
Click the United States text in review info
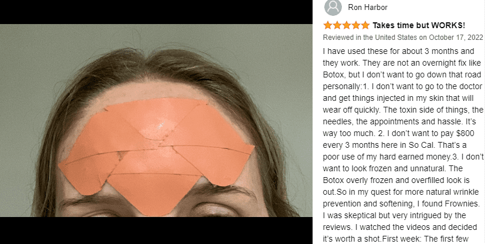tap(396, 38)
